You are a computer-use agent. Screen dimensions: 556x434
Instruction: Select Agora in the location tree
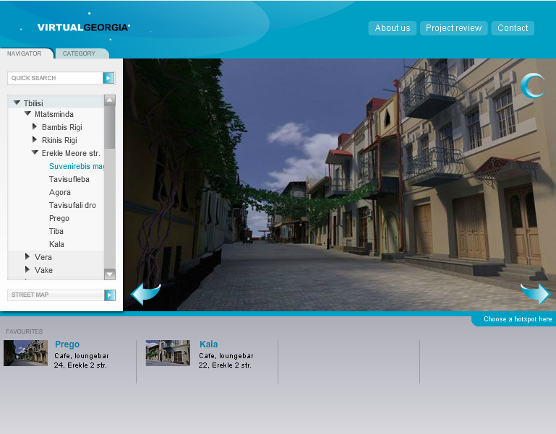[59, 192]
